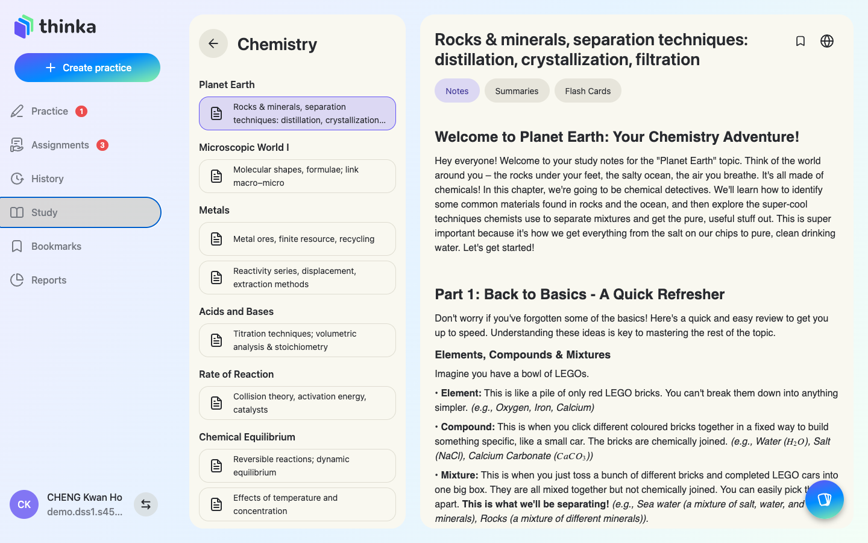Click the Microscopic World I heading

(244, 147)
